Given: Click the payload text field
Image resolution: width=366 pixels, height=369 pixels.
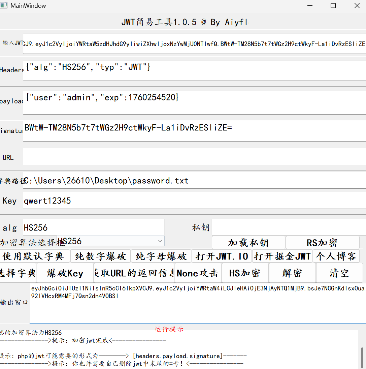Looking at the screenshot, I should (194, 102).
